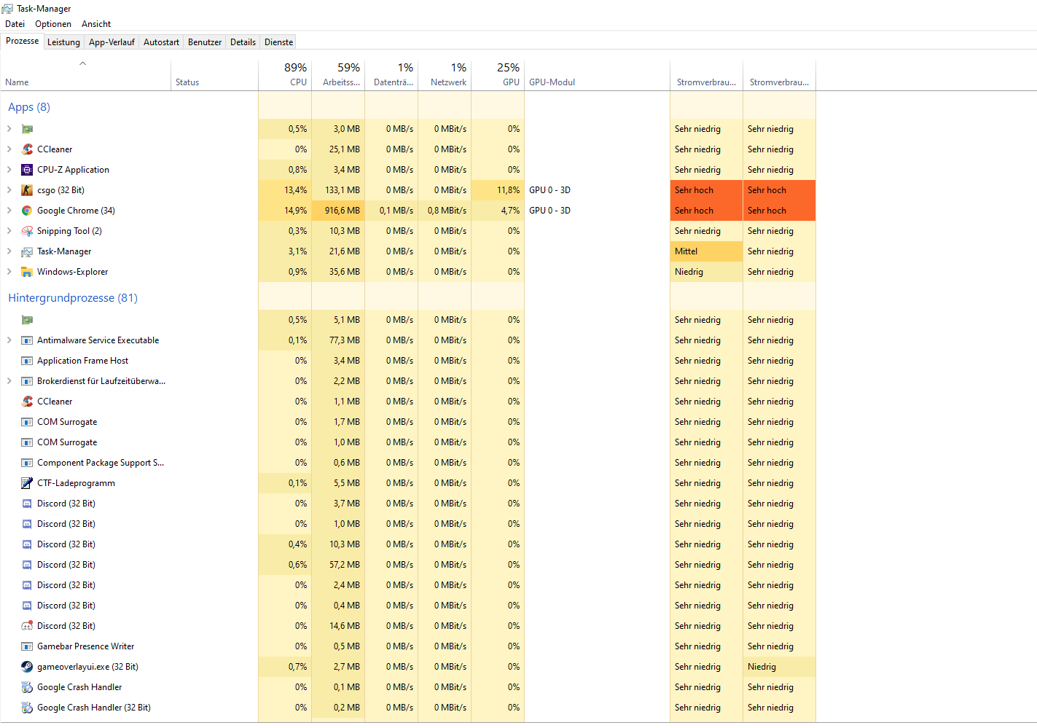Expand the Task-Manager app entry
This screenshot has height=728, width=1037.
[x=9, y=251]
